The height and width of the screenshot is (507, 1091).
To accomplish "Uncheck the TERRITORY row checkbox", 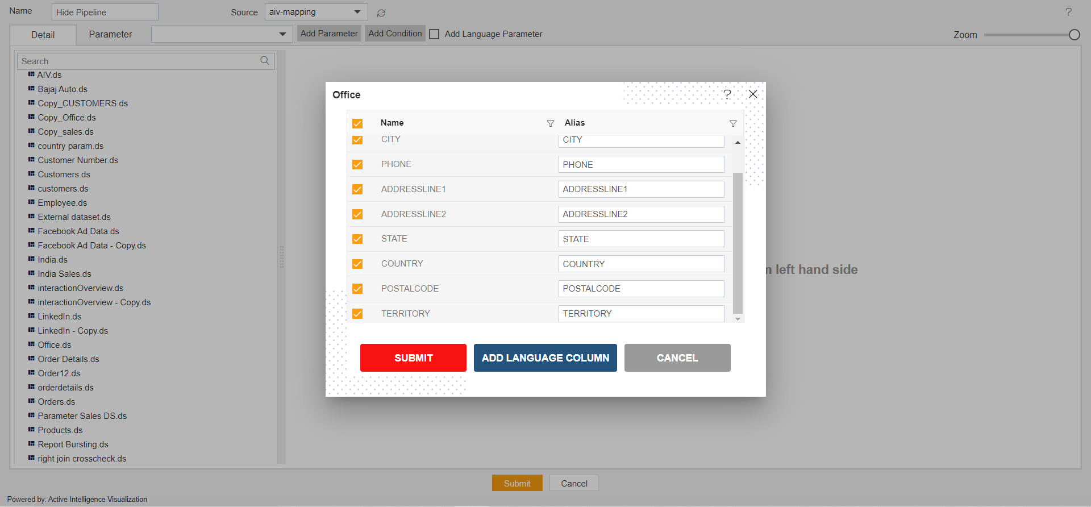I will click(x=357, y=314).
